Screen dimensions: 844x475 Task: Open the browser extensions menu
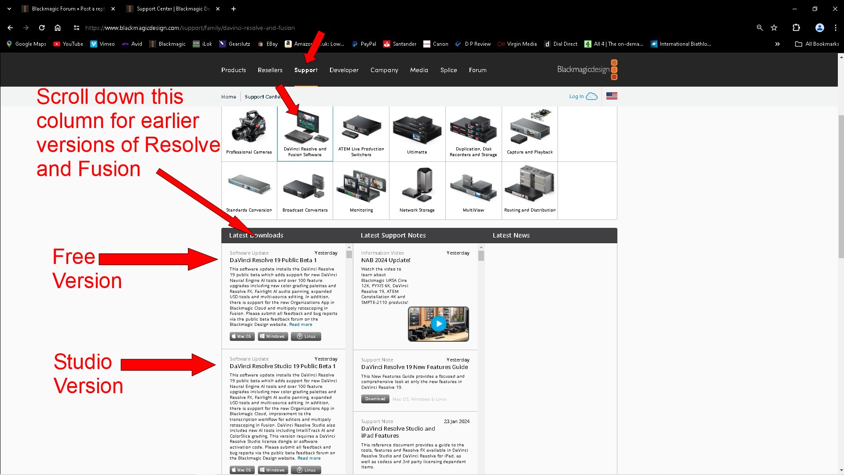click(x=796, y=28)
